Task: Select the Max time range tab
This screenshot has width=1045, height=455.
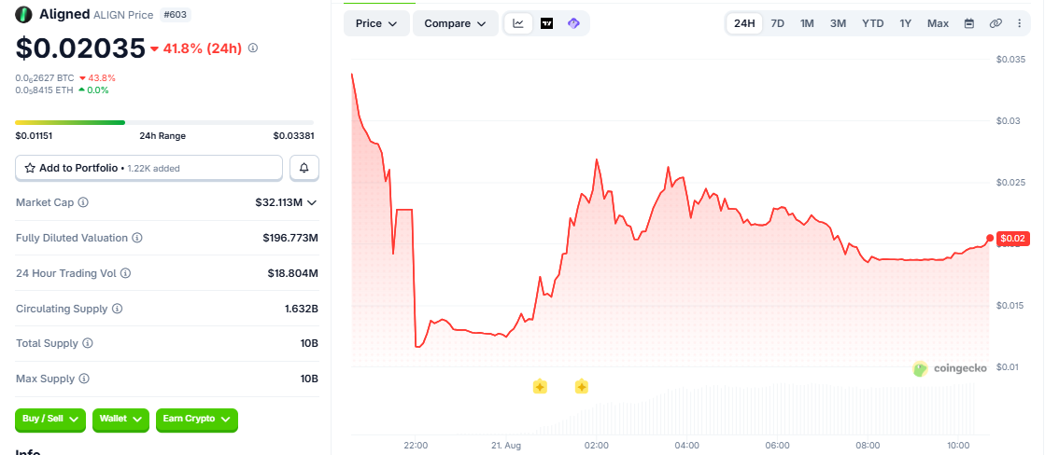Action: [x=938, y=23]
